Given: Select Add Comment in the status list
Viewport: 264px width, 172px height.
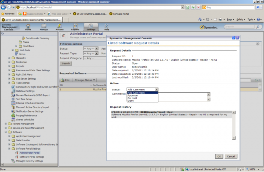Looking at the screenshot, I should (x=142, y=93).
